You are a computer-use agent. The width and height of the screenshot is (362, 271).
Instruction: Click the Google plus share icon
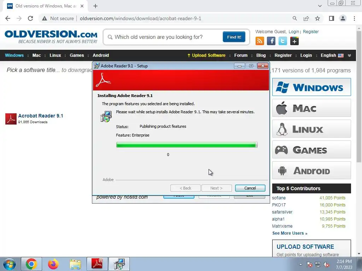point(294,41)
